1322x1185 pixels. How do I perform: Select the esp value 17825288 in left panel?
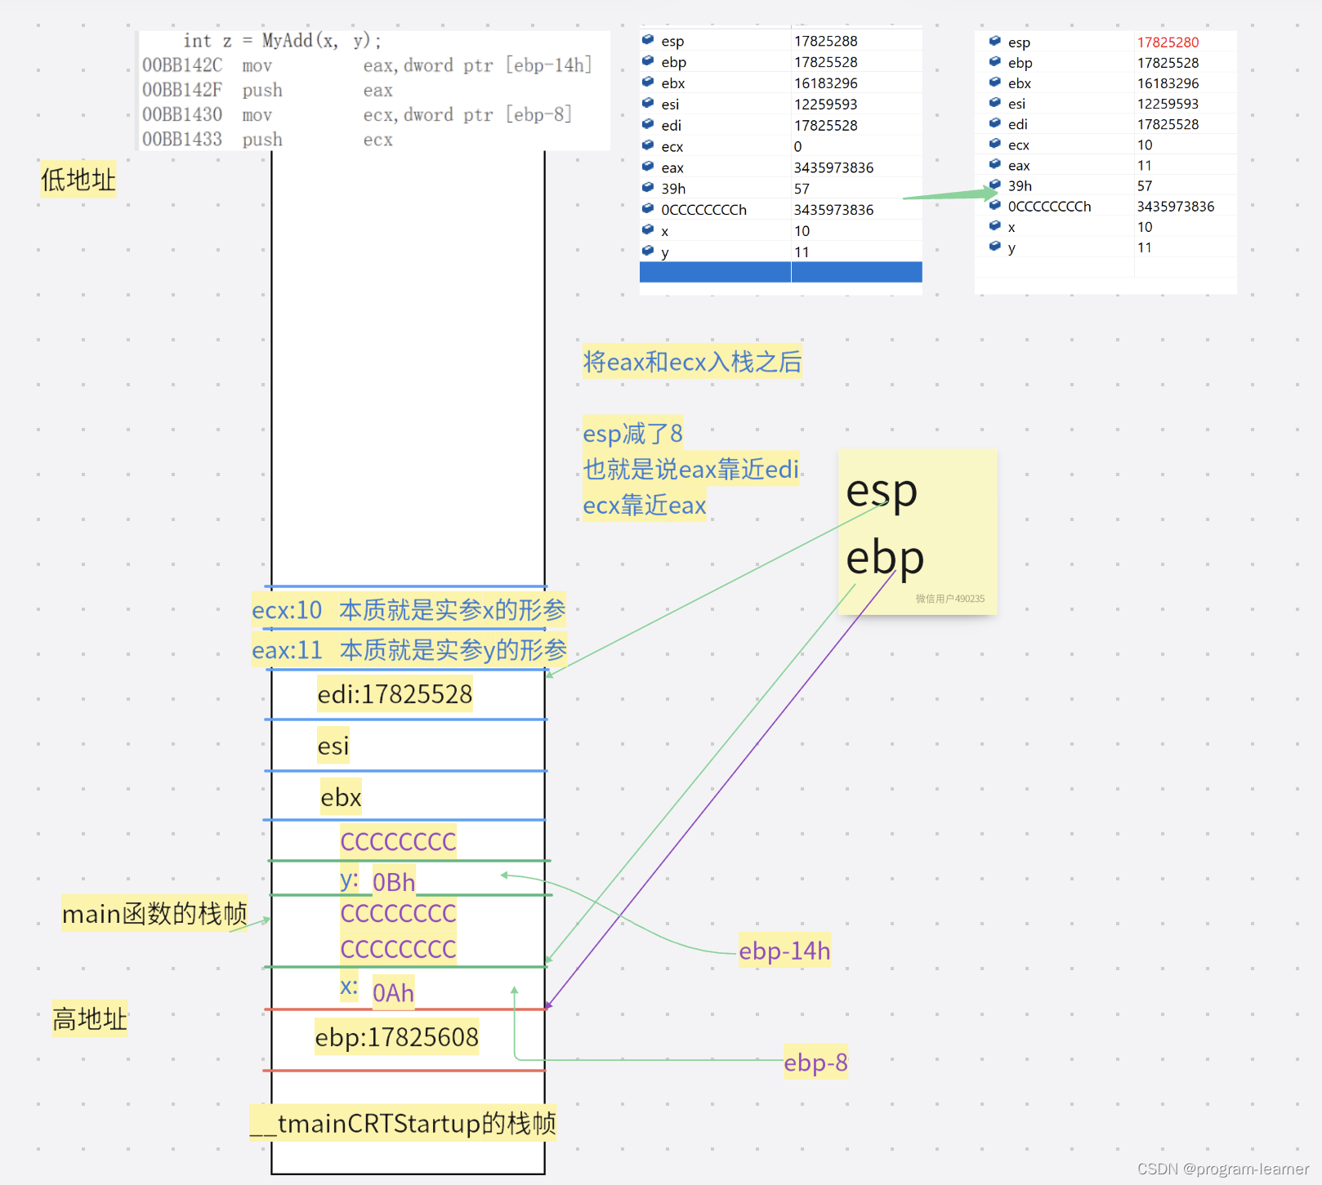[x=825, y=41]
